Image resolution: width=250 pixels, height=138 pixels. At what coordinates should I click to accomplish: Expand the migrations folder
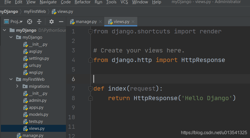tap(17, 86)
